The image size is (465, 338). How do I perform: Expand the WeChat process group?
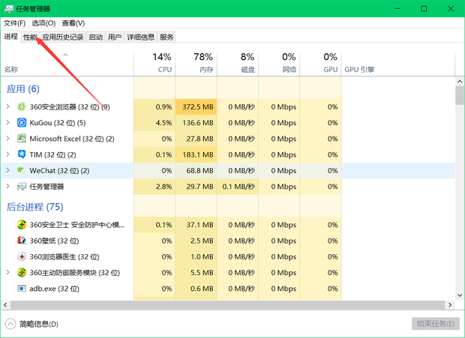click(8, 170)
